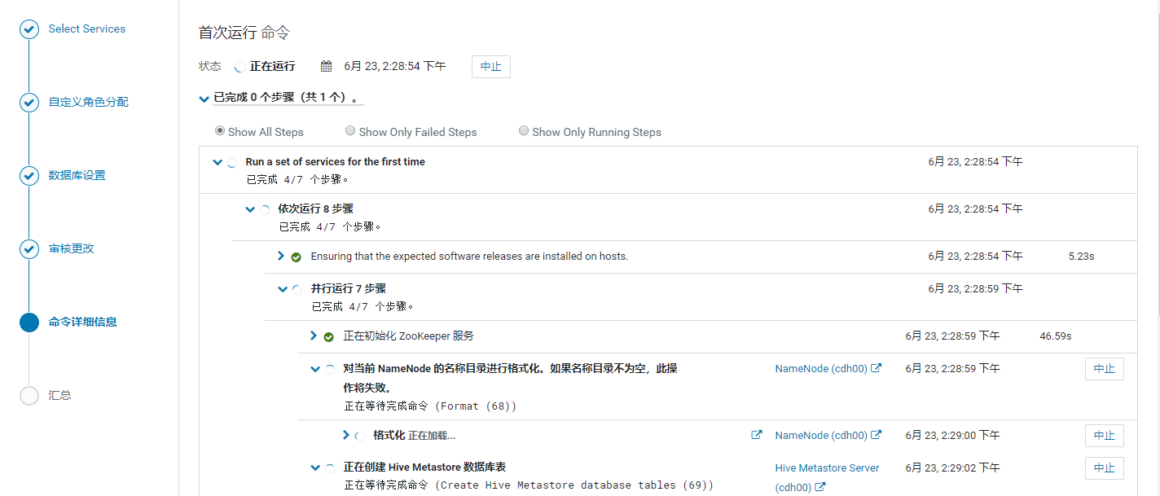Click green check icon for ZooKeeper step
This screenshot has width=1160, height=496.
[329, 336]
